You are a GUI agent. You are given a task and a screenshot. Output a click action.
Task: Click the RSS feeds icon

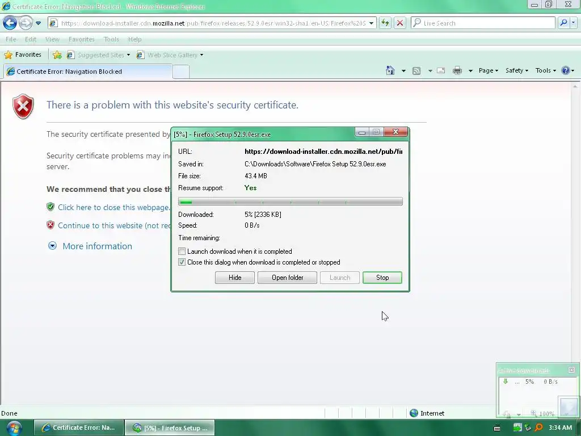click(416, 70)
